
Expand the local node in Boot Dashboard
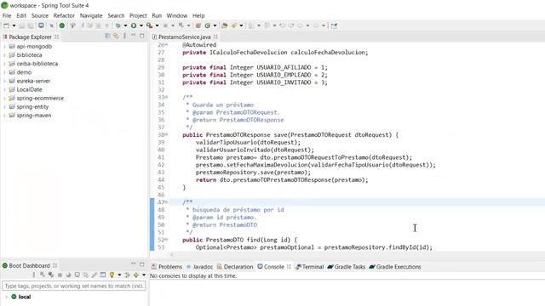6,297
